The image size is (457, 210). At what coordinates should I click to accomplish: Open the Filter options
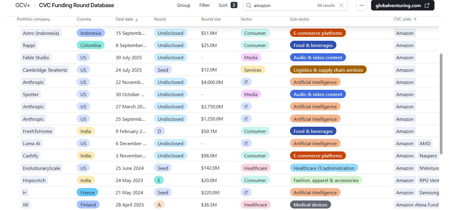pos(204,5)
